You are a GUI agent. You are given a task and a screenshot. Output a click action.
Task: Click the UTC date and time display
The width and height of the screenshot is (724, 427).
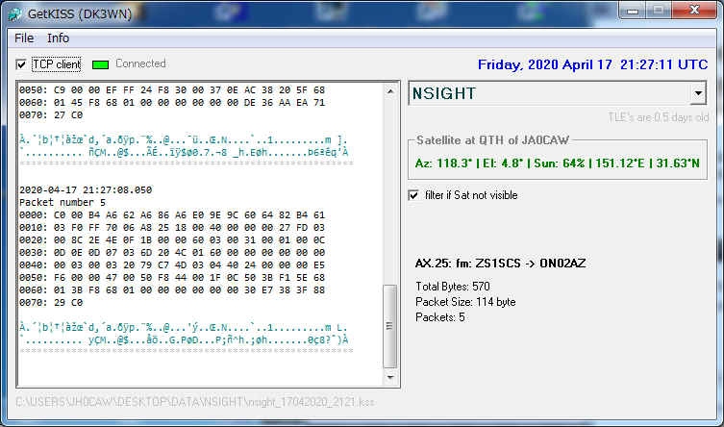point(593,64)
